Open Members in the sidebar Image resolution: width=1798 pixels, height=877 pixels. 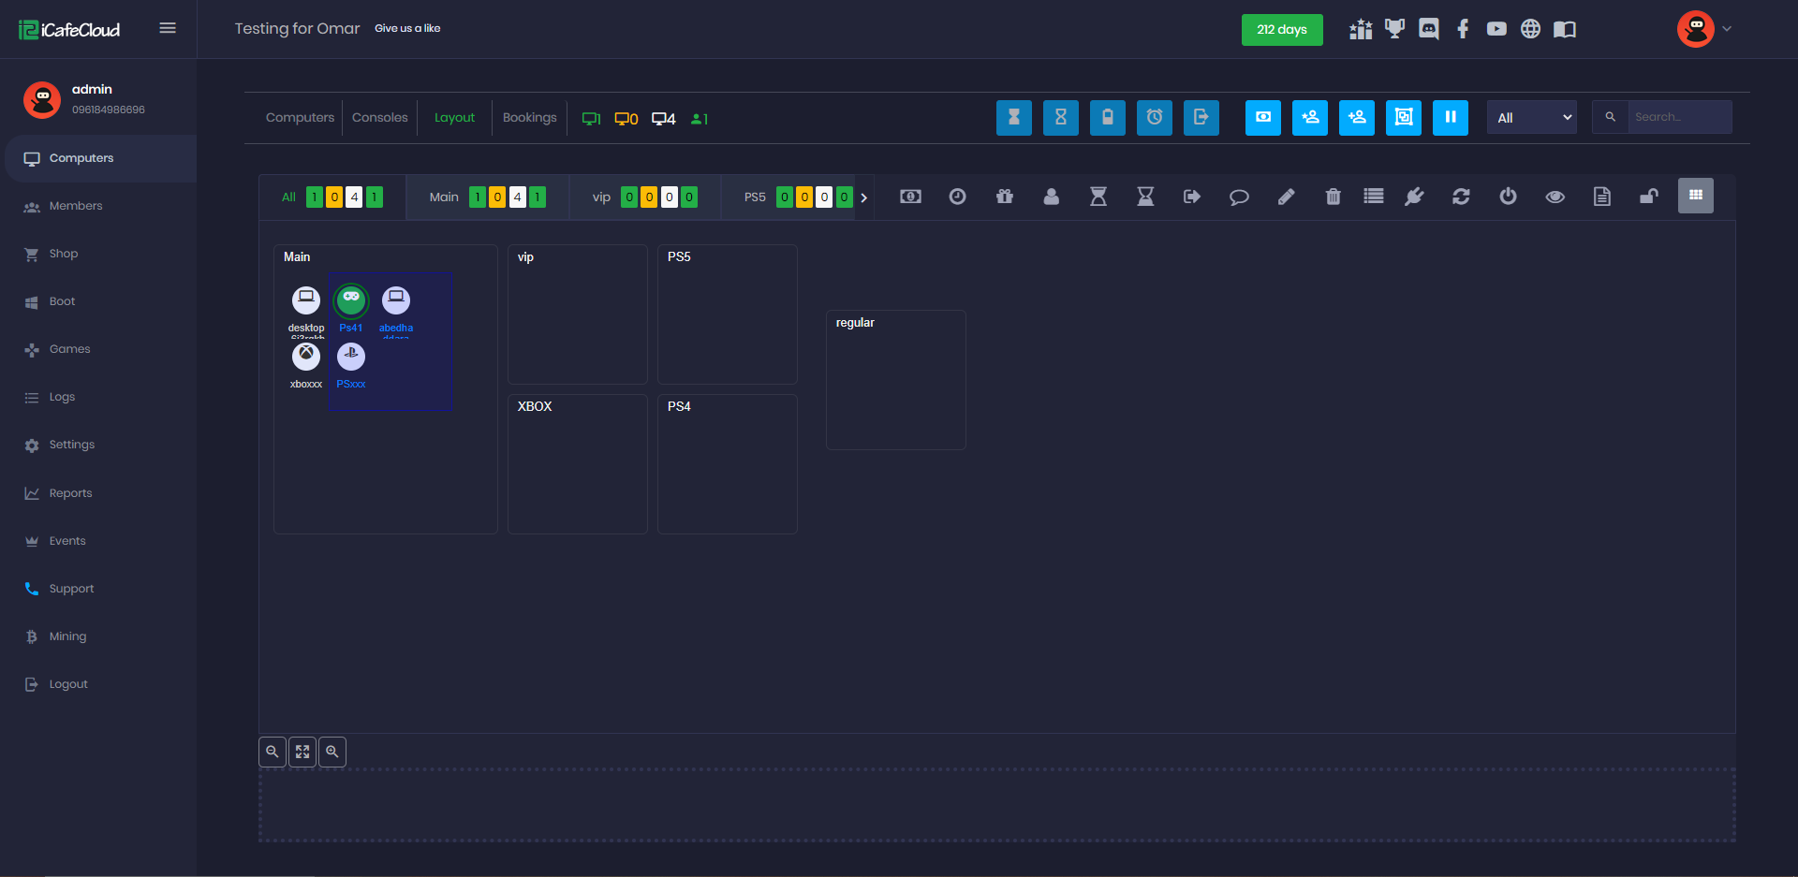(76, 206)
